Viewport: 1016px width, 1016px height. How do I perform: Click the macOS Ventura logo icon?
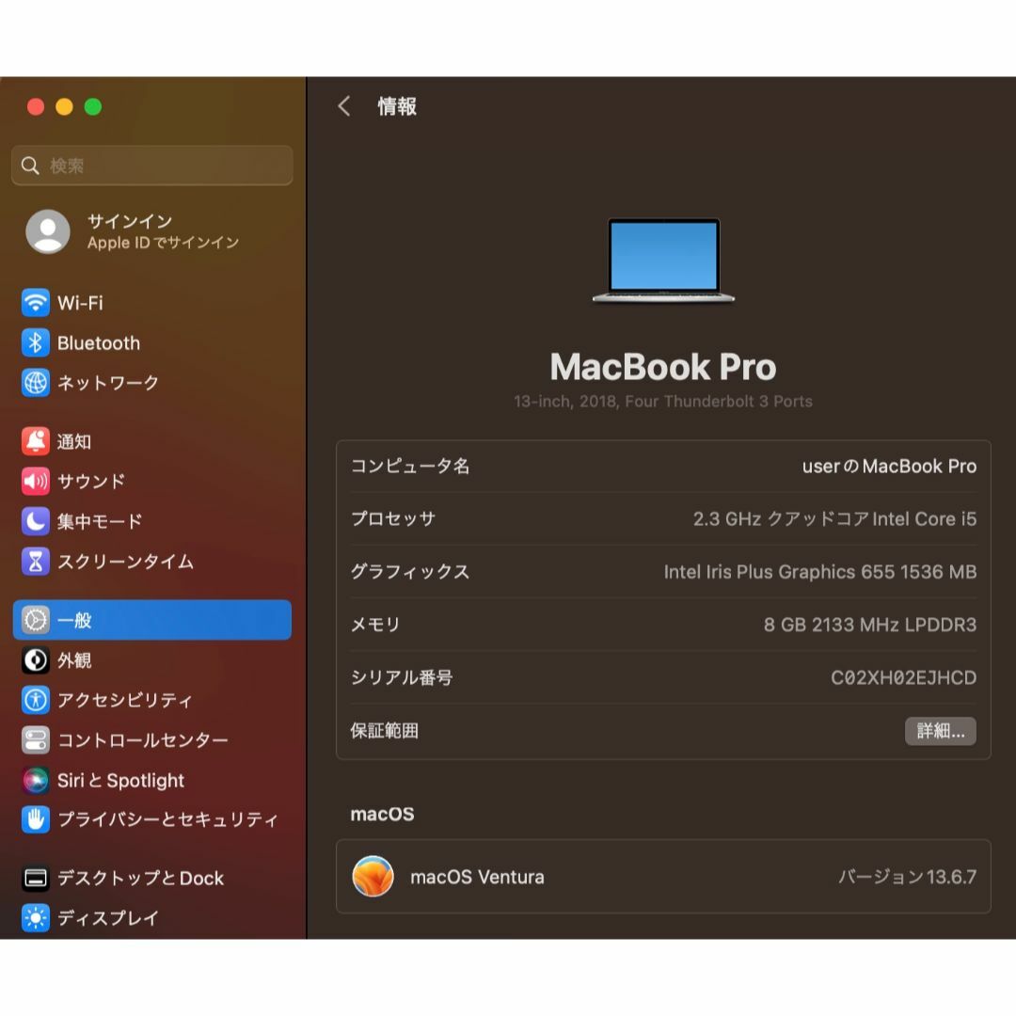pos(373,877)
